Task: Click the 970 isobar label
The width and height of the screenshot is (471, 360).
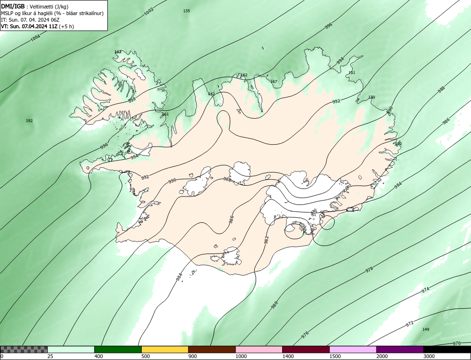Action: [x=456, y=343]
